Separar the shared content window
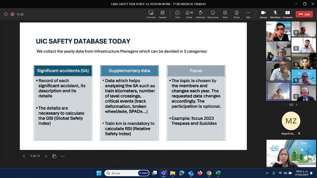The height and width of the screenshot is (178, 317). (x=162, y=14)
